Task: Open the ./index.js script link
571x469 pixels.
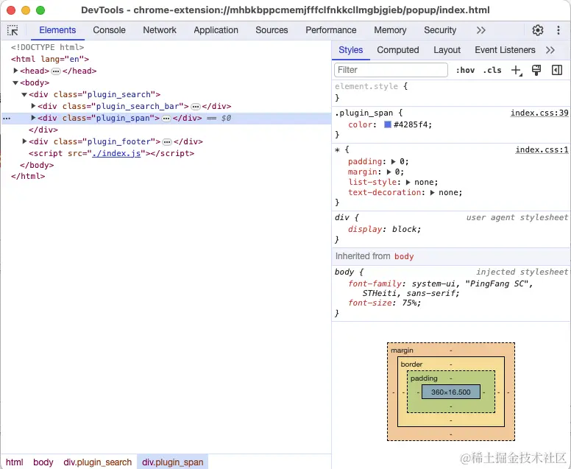Action: (116, 153)
